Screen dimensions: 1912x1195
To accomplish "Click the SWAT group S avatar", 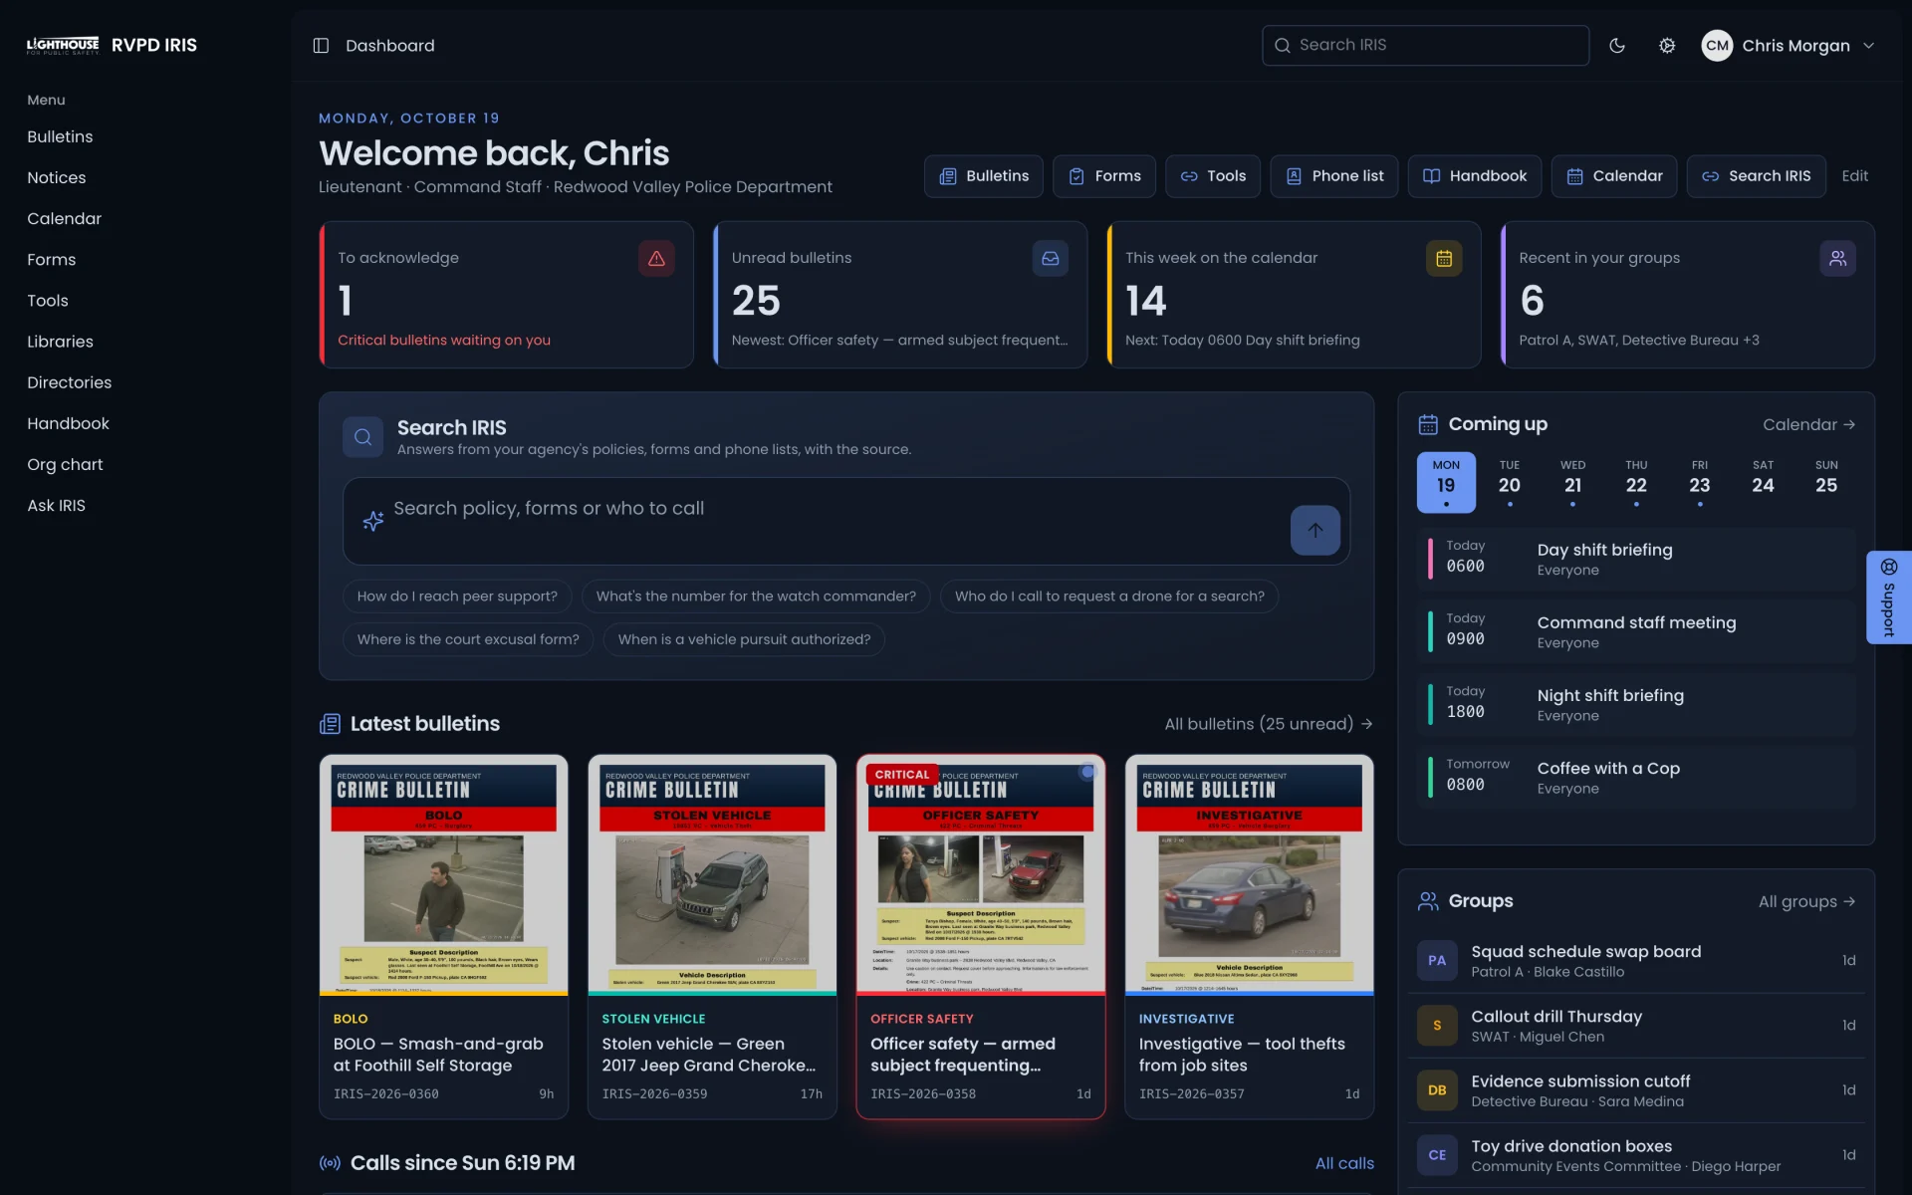I will click(1437, 1026).
